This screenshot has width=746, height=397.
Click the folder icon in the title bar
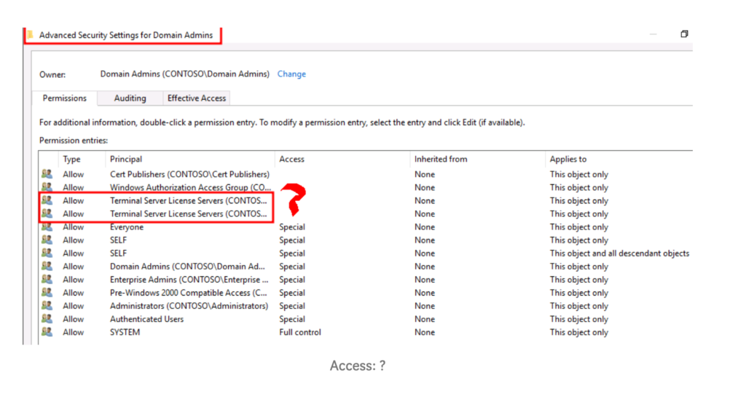tap(30, 35)
